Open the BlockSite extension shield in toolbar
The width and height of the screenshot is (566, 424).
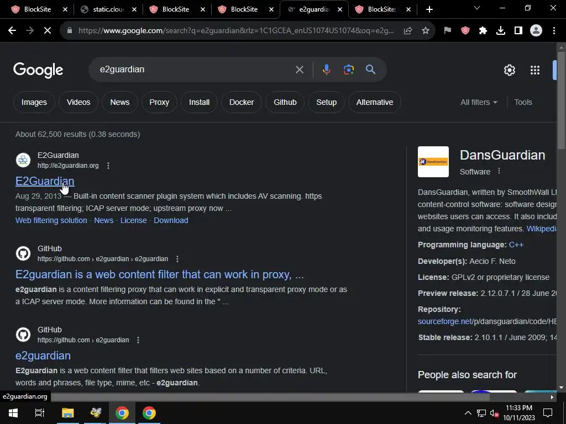[465, 31]
